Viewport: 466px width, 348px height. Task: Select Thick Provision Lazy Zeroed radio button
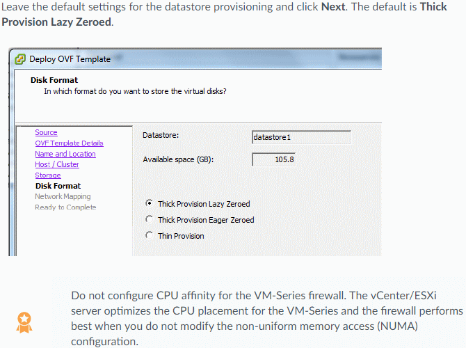(150, 203)
